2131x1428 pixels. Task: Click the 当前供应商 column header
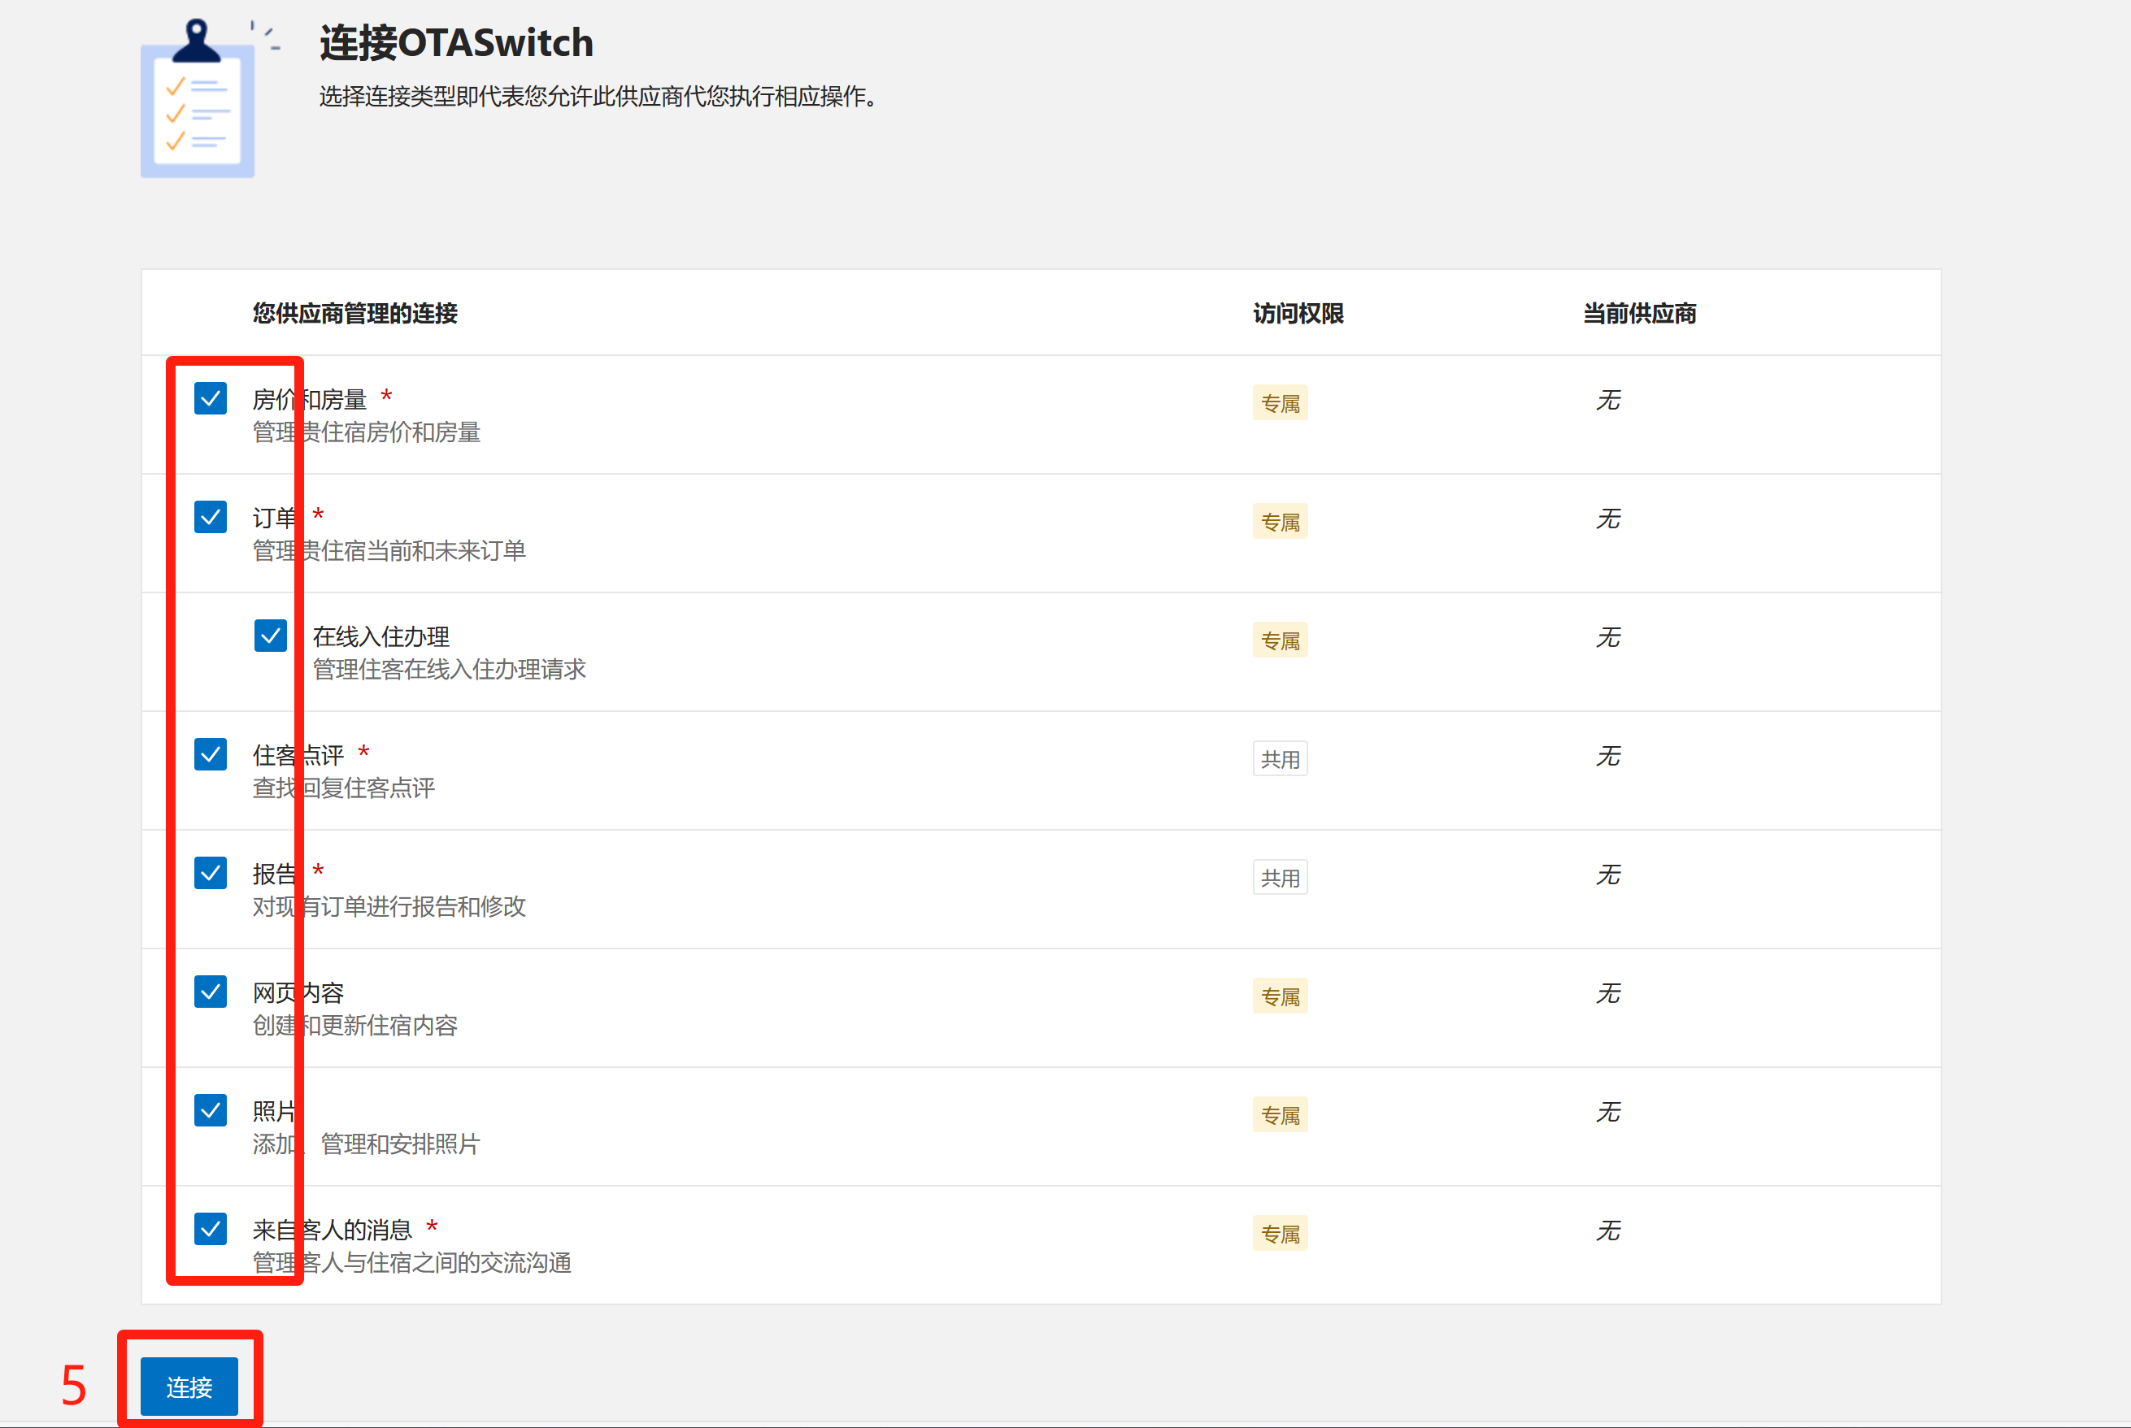click(1639, 313)
